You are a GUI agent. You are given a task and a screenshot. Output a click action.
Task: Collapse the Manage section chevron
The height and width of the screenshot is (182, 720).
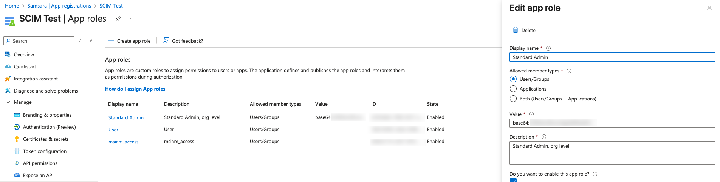click(8, 102)
